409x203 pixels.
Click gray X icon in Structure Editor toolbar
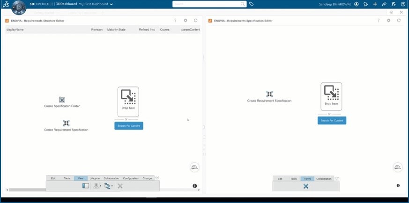click(x=120, y=186)
